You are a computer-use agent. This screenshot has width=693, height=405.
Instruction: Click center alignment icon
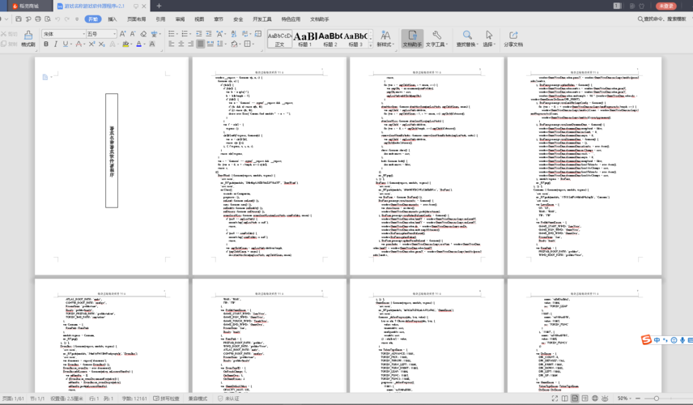click(181, 44)
